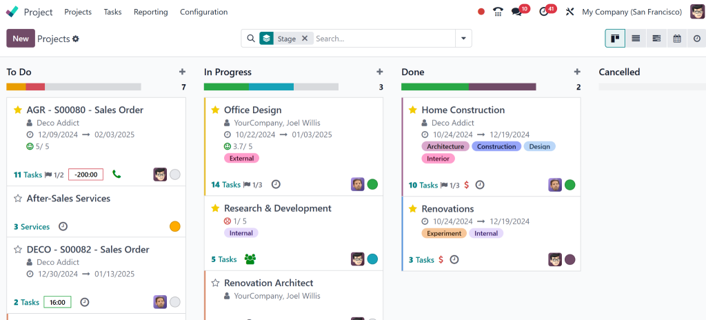This screenshot has width=706, height=320.
Task: Click the purple segment of Done progress bar
Action: [502, 87]
